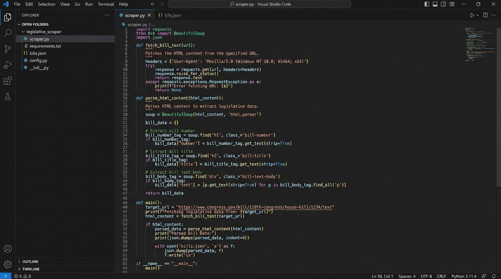Toggle the secondary side bar layout button

[443, 4]
